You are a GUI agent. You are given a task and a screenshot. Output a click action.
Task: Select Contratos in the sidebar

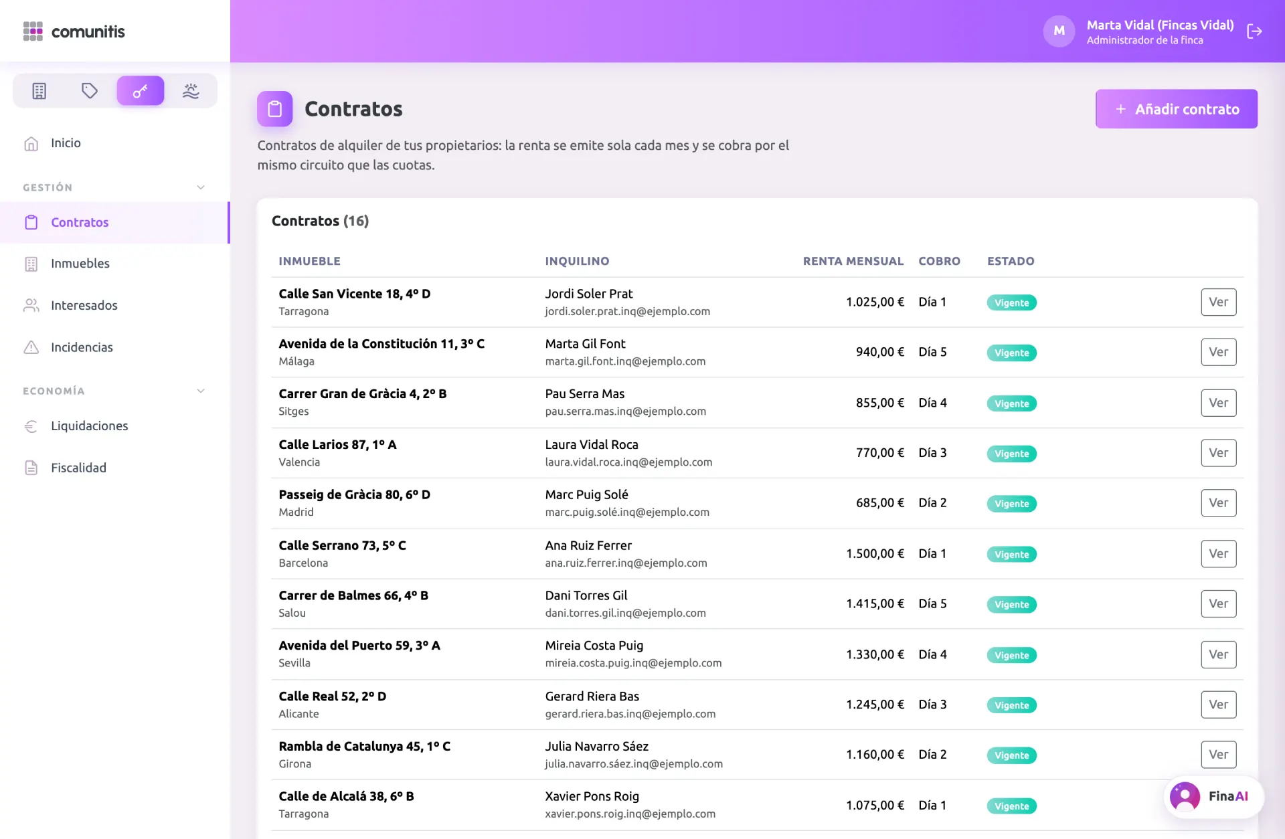115,222
